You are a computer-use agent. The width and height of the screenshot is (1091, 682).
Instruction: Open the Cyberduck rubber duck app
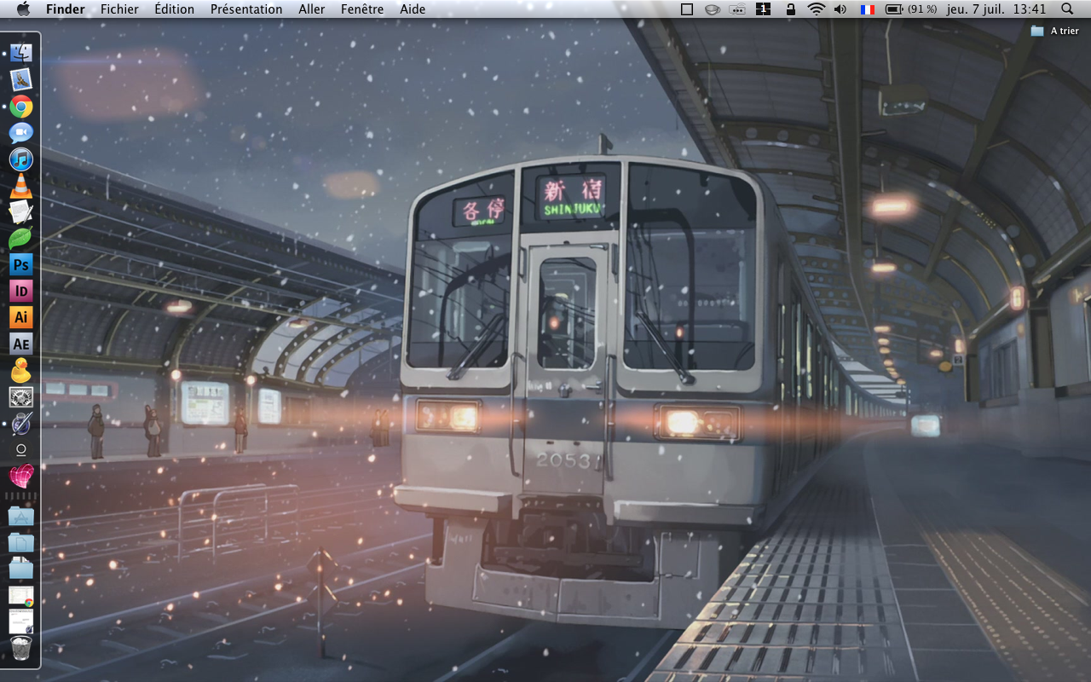click(x=20, y=370)
